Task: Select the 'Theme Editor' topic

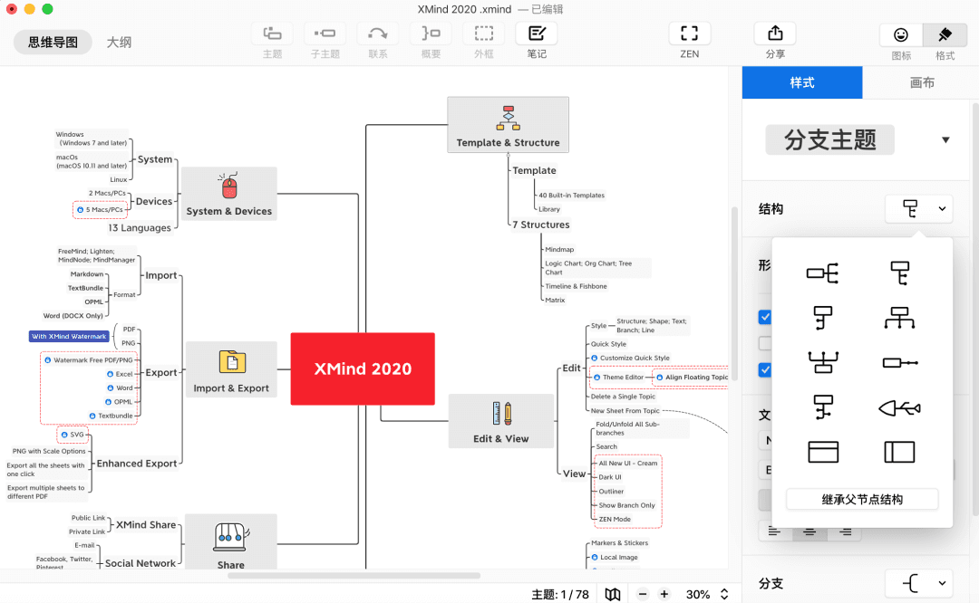Action: [x=619, y=378]
